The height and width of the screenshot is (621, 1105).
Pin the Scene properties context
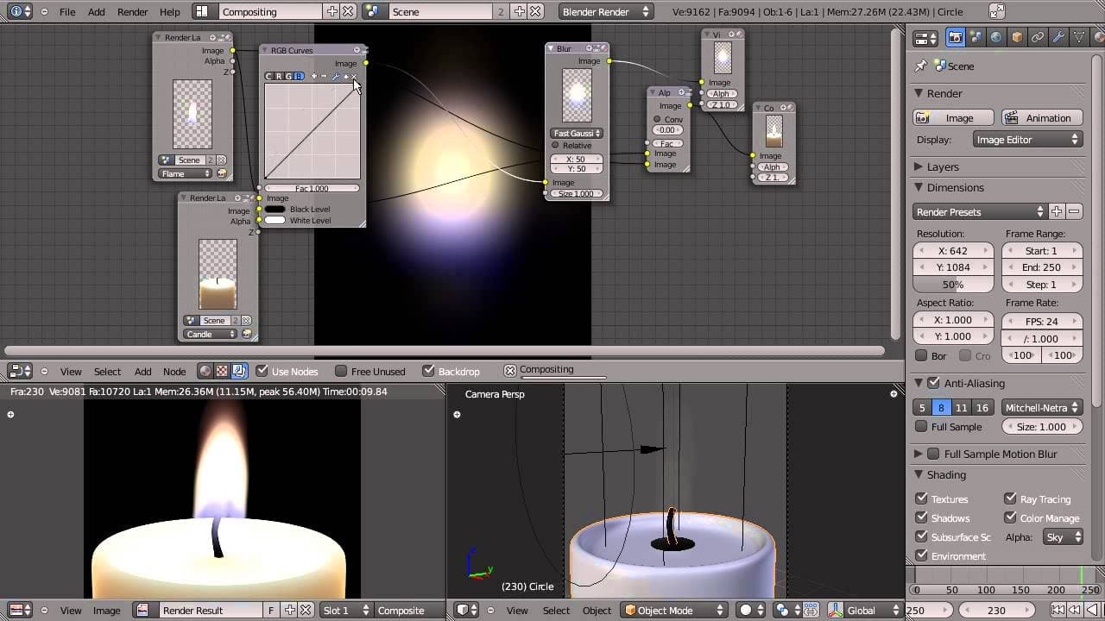pos(921,66)
